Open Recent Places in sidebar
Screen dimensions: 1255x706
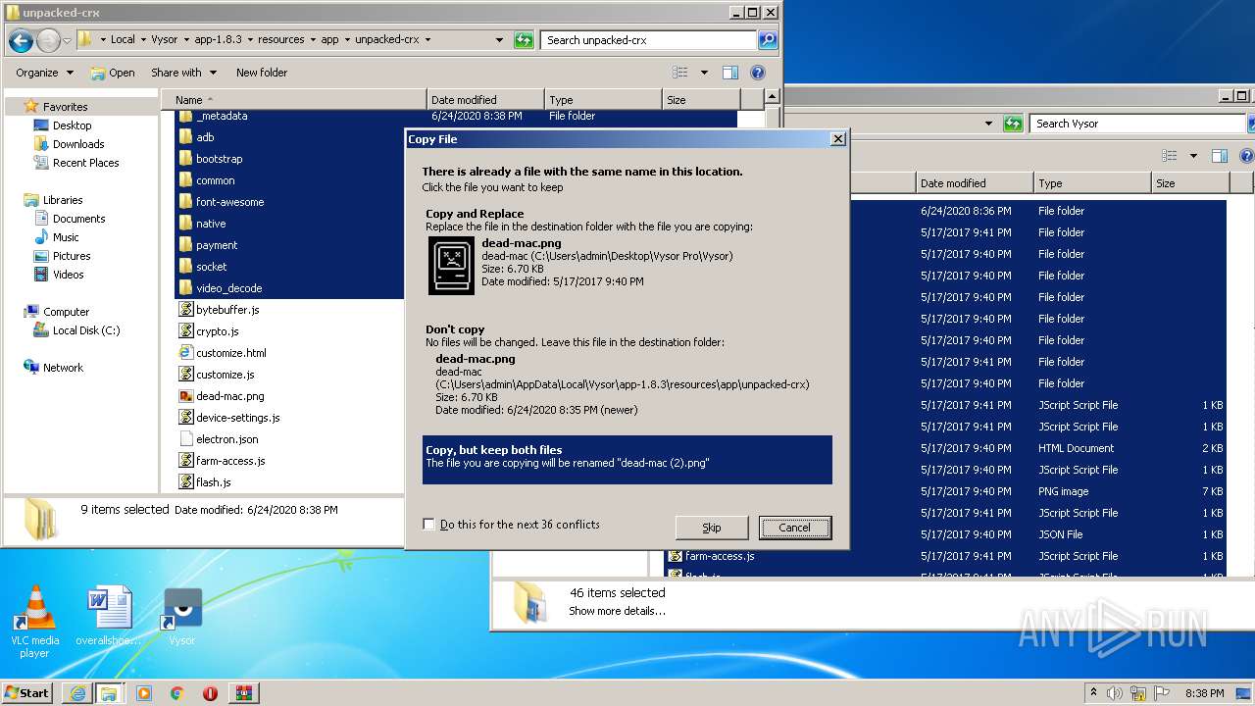tap(85, 163)
